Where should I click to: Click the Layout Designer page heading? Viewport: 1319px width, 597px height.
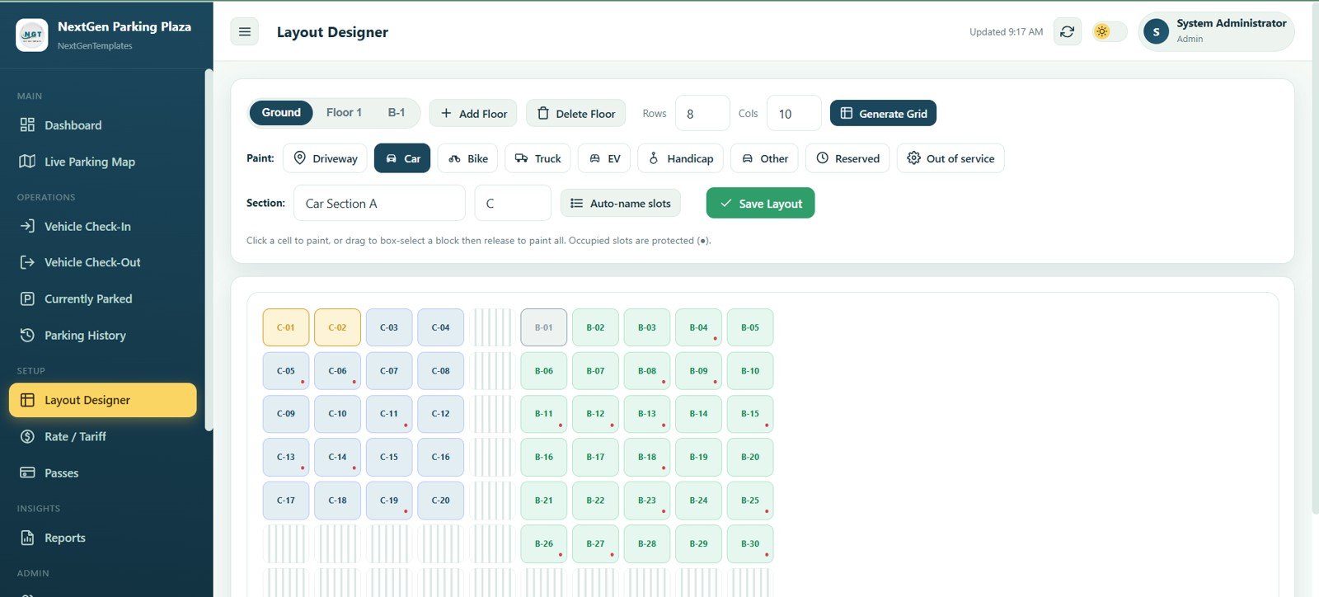(x=332, y=32)
